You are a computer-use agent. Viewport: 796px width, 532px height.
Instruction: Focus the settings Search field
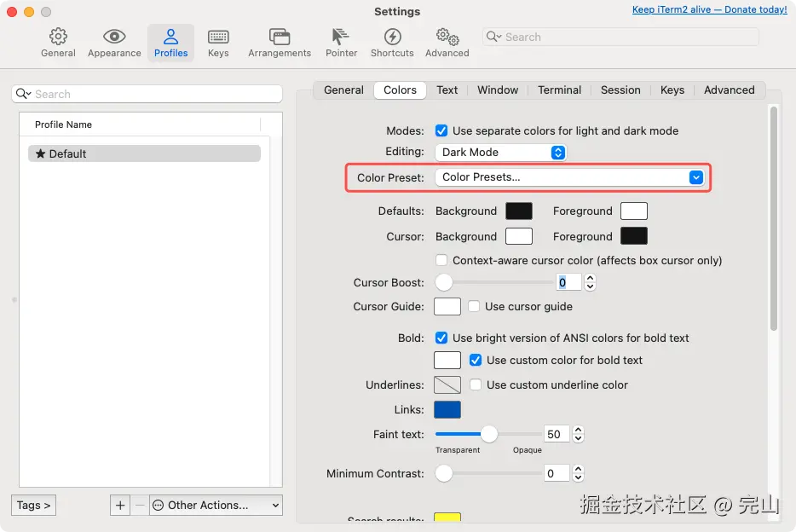620,37
